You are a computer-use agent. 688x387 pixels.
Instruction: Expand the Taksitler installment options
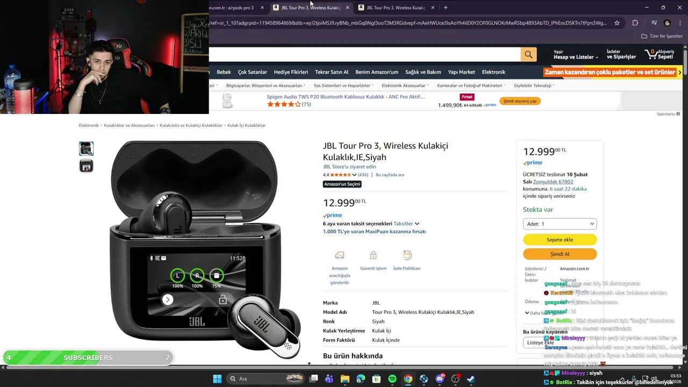point(406,224)
